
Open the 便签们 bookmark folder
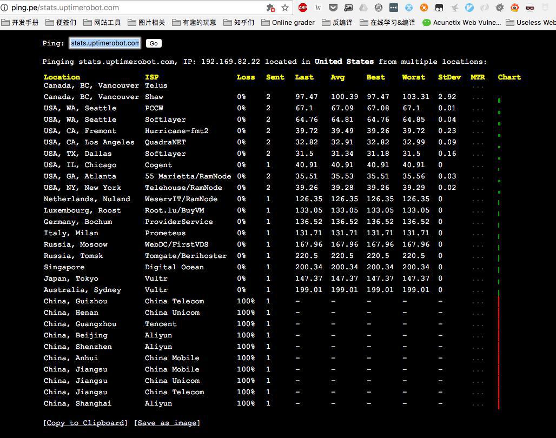(61, 23)
